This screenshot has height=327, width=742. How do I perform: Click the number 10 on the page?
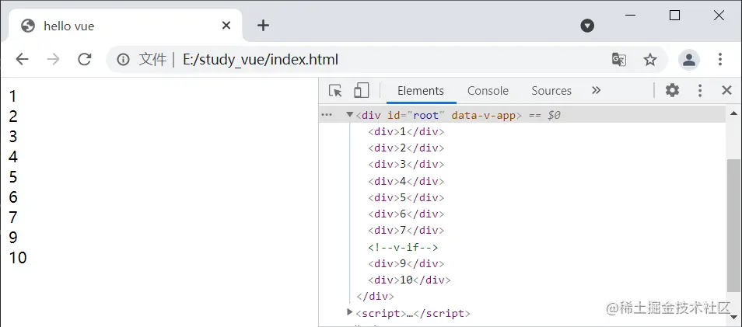pos(18,258)
